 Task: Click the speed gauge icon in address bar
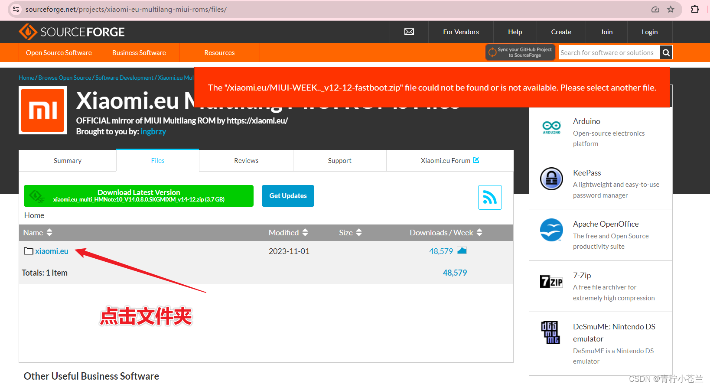tap(655, 9)
